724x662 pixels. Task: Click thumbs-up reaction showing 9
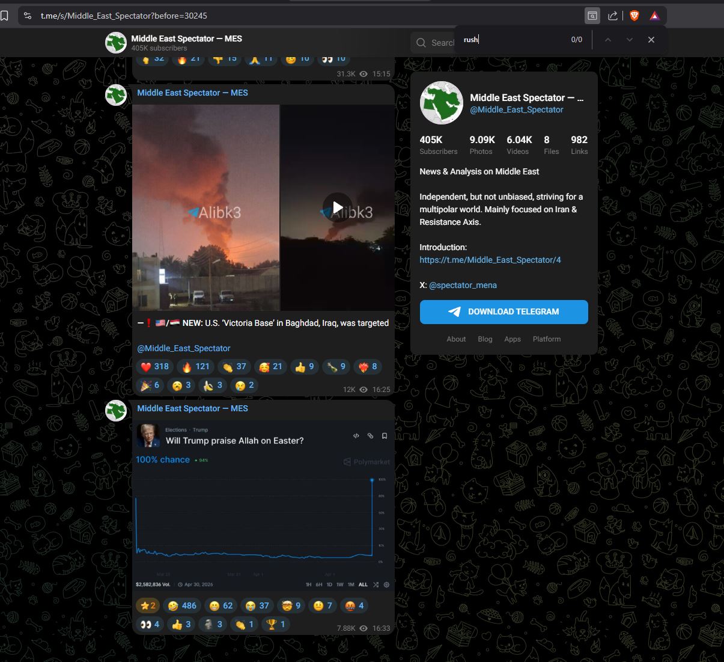pyautogui.click(x=305, y=366)
